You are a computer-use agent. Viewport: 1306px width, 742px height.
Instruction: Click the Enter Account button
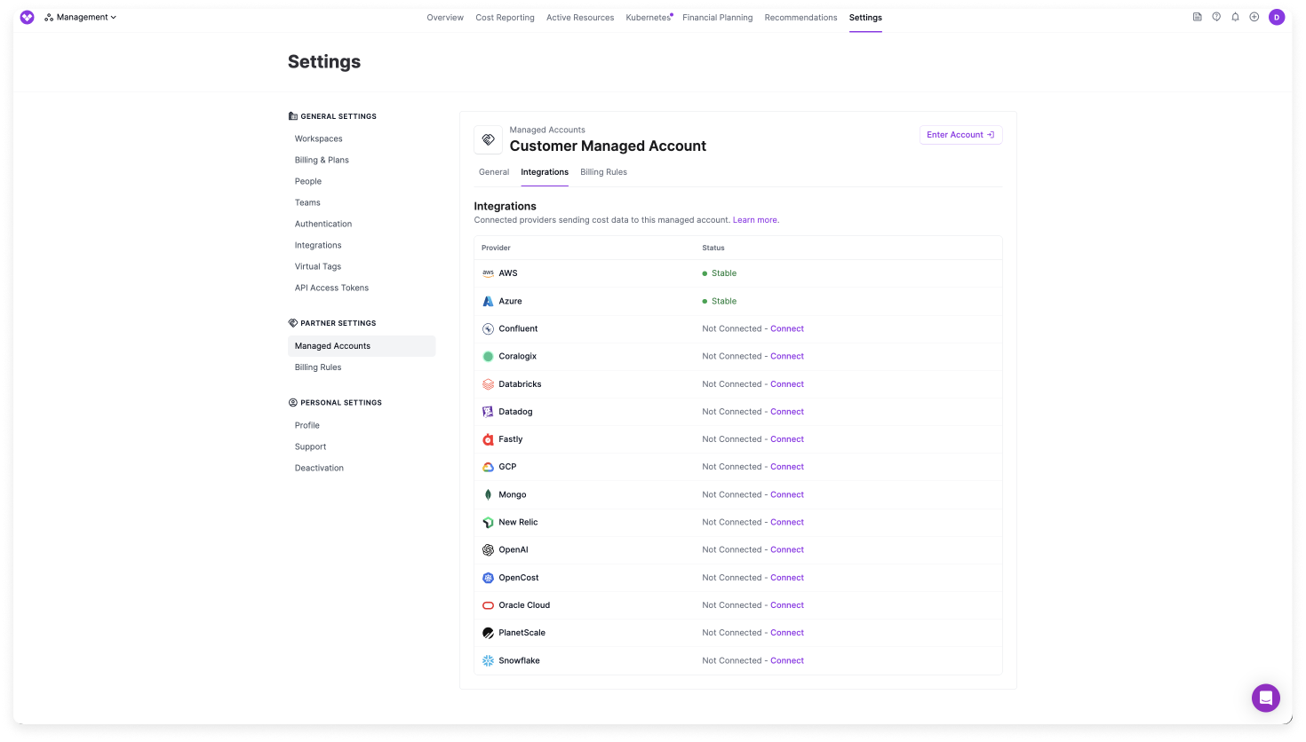coord(960,135)
